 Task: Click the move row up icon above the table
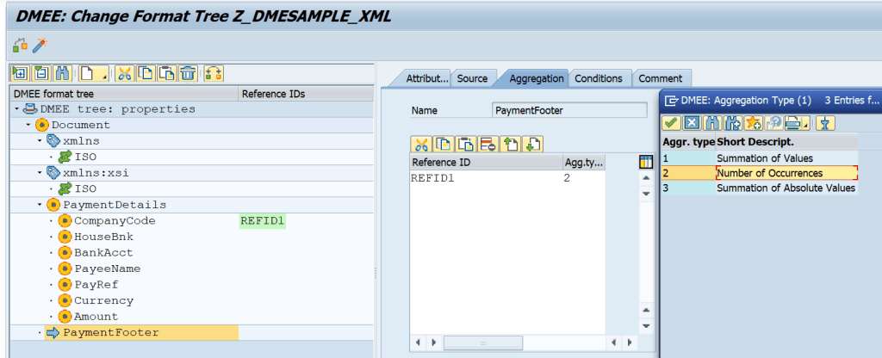click(510, 144)
